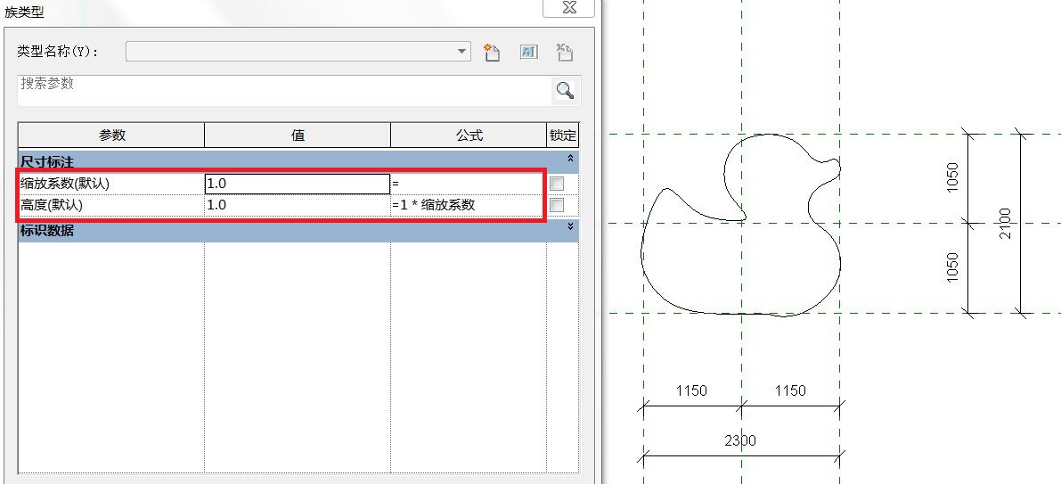
Task: Select the 高度(默认) parameter name
Action: coord(52,205)
